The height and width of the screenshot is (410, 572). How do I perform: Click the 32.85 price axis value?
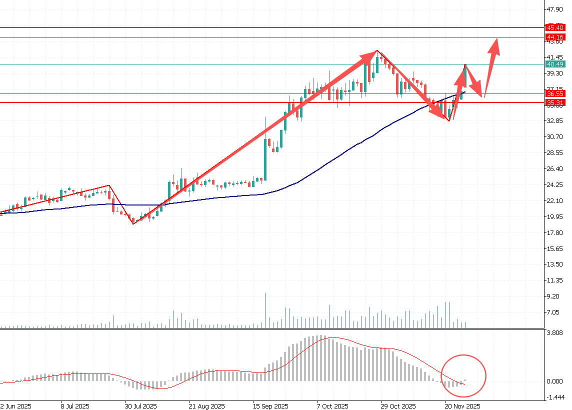point(555,120)
